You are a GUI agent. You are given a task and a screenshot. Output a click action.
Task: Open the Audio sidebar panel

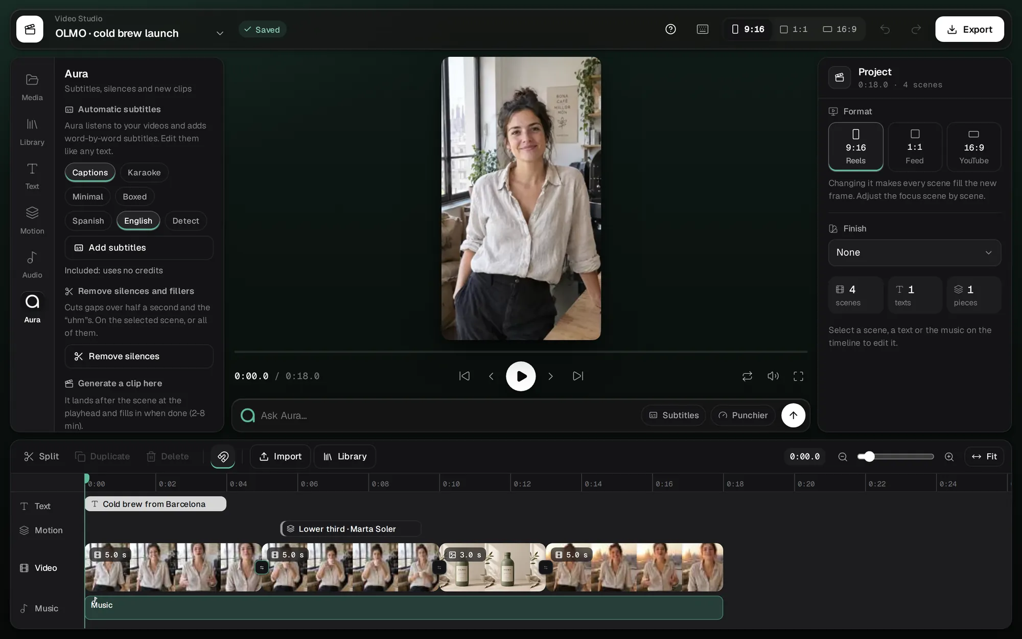point(32,265)
